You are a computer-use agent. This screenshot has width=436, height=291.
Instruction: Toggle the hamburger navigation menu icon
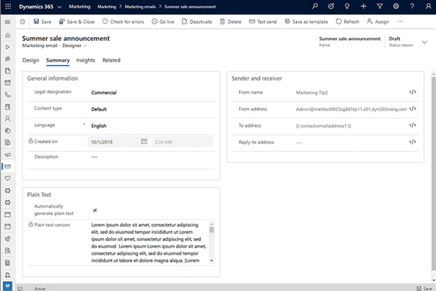(7, 22)
